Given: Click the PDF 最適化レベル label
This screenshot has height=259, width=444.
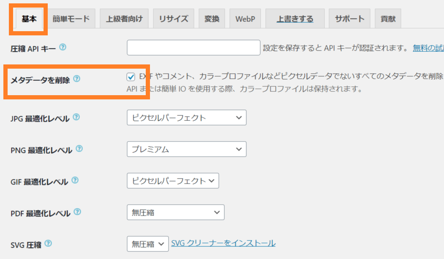Looking at the screenshot, I should [41, 213].
